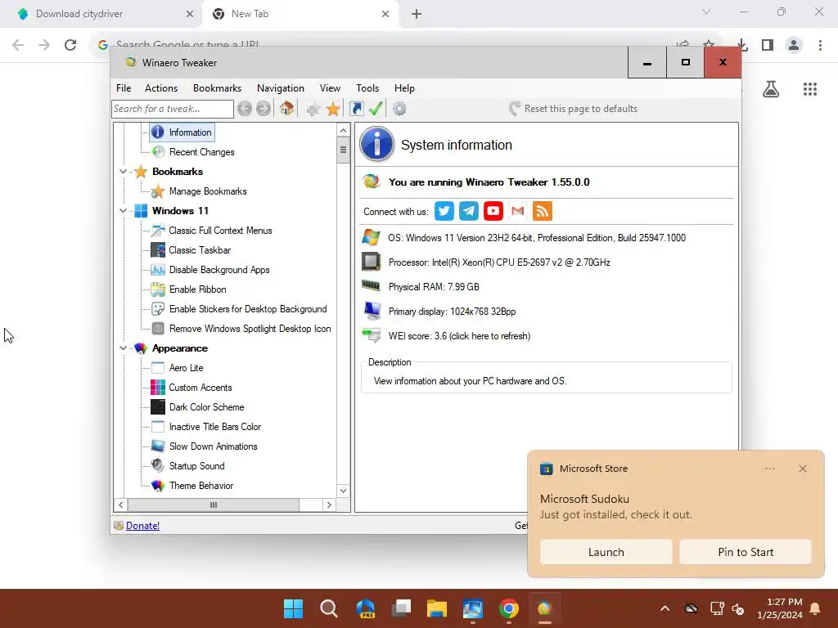Select Enable Stickers for Desktop Background
The width and height of the screenshot is (838, 628).
pyautogui.click(x=248, y=308)
